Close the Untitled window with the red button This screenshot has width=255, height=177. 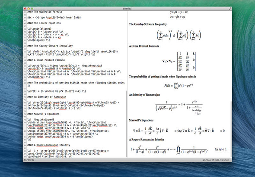point(25,9)
